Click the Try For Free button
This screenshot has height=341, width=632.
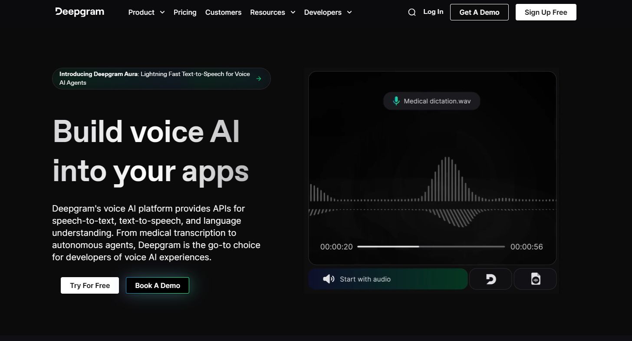tap(90, 285)
